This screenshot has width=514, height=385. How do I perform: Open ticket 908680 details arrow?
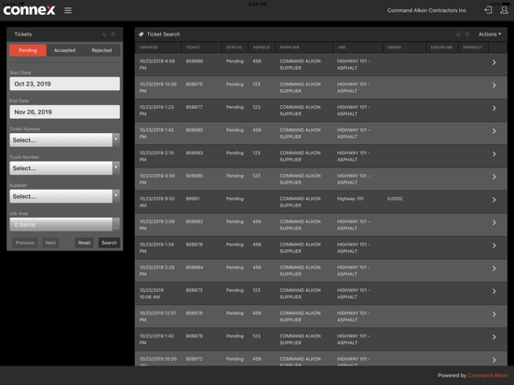click(x=494, y=131)
